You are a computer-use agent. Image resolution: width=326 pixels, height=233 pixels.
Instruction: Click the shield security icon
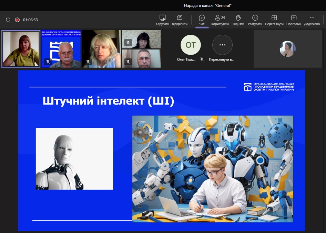coord(8,20)
